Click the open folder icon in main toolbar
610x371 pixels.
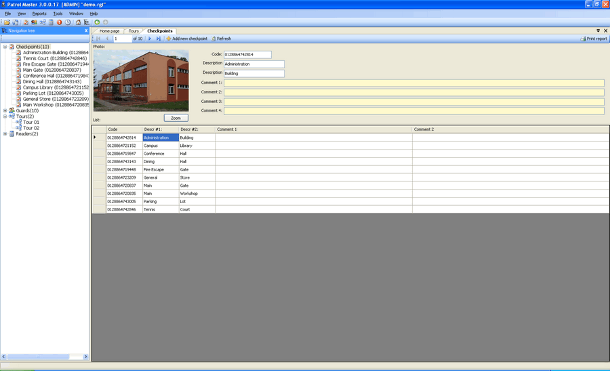7,22
